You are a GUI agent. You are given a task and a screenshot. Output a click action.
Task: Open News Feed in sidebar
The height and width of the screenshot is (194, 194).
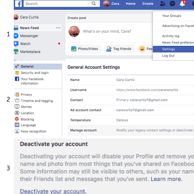point(38,28)
